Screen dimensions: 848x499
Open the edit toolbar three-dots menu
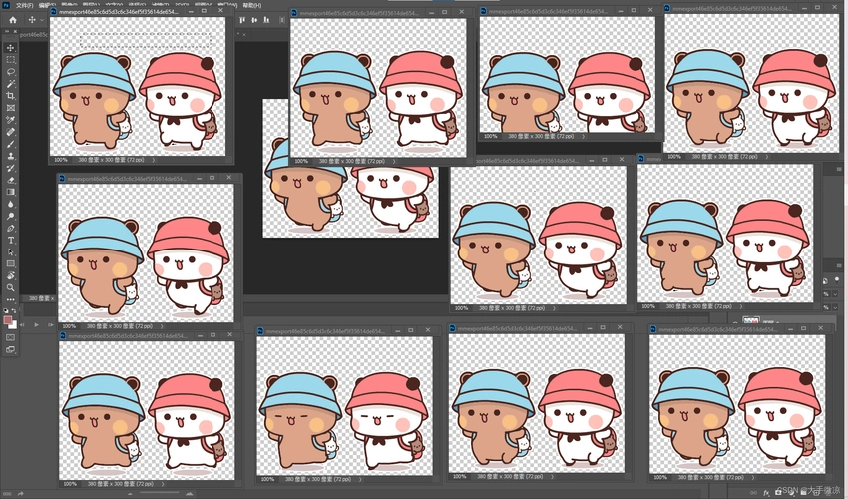click(11, 299)
